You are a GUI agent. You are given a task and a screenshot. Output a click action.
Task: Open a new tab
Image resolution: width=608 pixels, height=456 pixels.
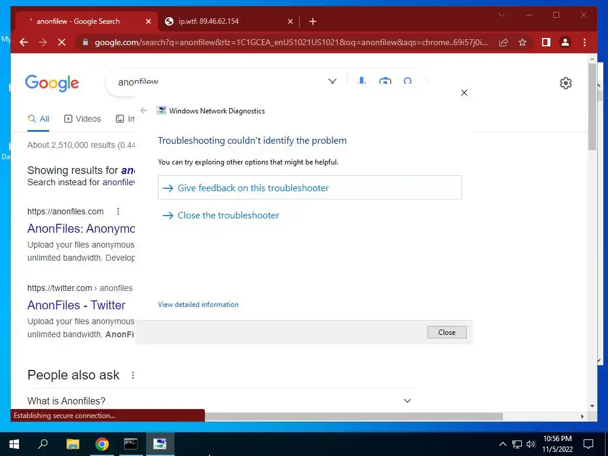click(313, 21)
